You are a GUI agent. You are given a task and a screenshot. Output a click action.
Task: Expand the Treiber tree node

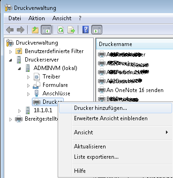(28, 77)
